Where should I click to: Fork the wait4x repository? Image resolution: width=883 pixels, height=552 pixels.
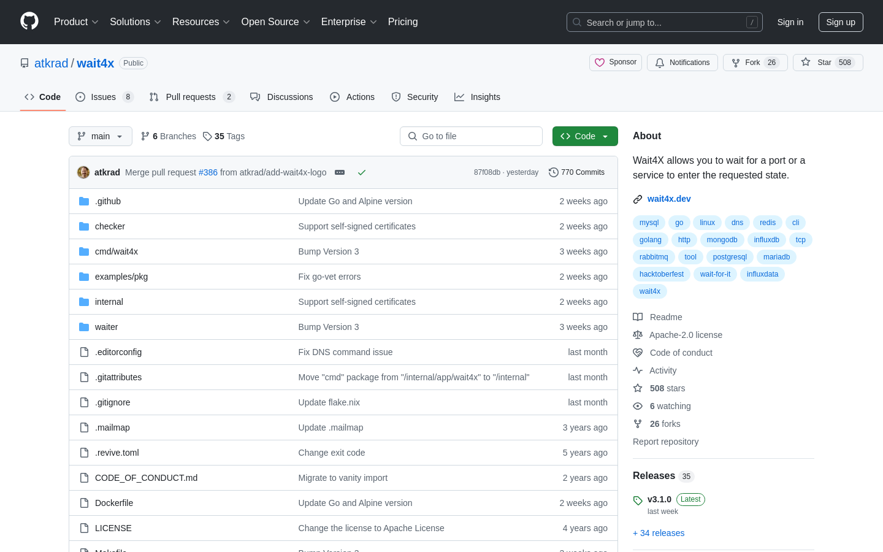tap(755, 63)
